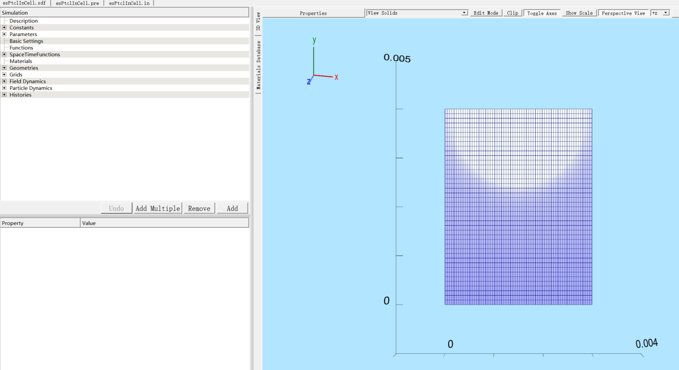Toggle Edit Mode in 3D view
Viewport: 679px width, 370px height.
click(486, 13)
